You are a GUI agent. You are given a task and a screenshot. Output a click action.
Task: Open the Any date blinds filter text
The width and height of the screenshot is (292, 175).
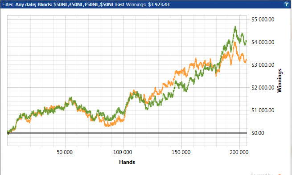[70, 4]
